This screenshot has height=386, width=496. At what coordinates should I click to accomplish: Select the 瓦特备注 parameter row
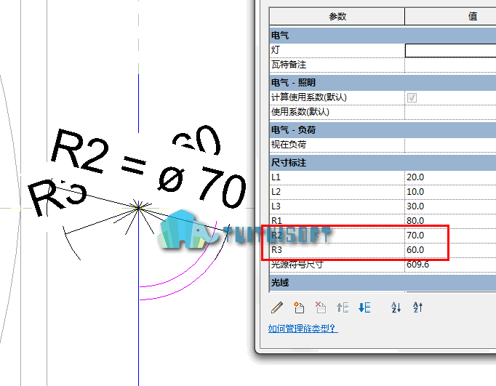click(383, 65)
